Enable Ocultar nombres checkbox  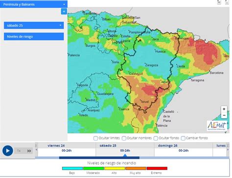(124, 138)
